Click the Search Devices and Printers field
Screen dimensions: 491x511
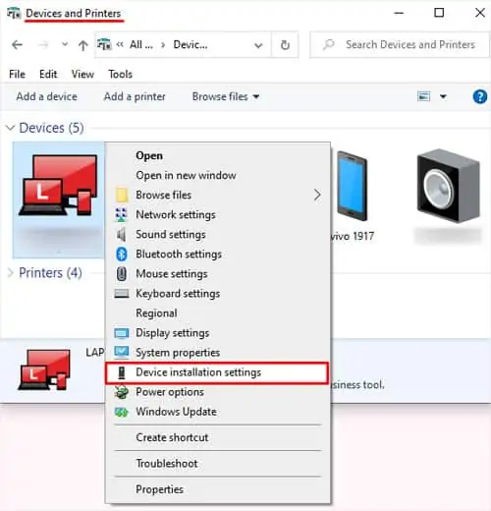(400, 44)
